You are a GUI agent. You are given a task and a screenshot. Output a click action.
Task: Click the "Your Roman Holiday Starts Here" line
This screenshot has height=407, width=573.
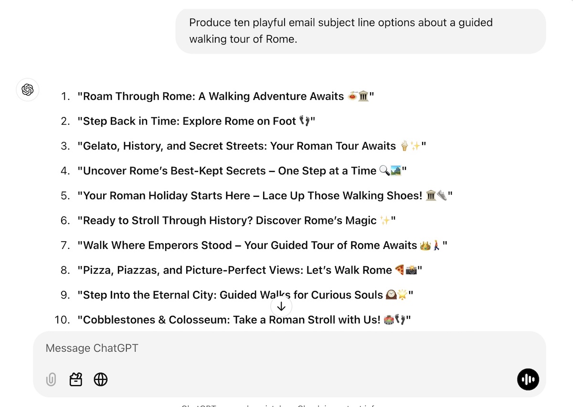click(265, 196)
